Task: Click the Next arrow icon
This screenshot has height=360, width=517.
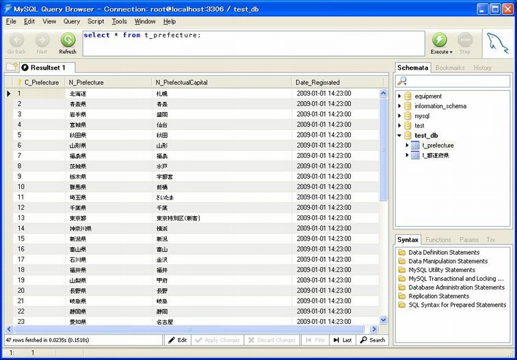Action: pos(42,40)
